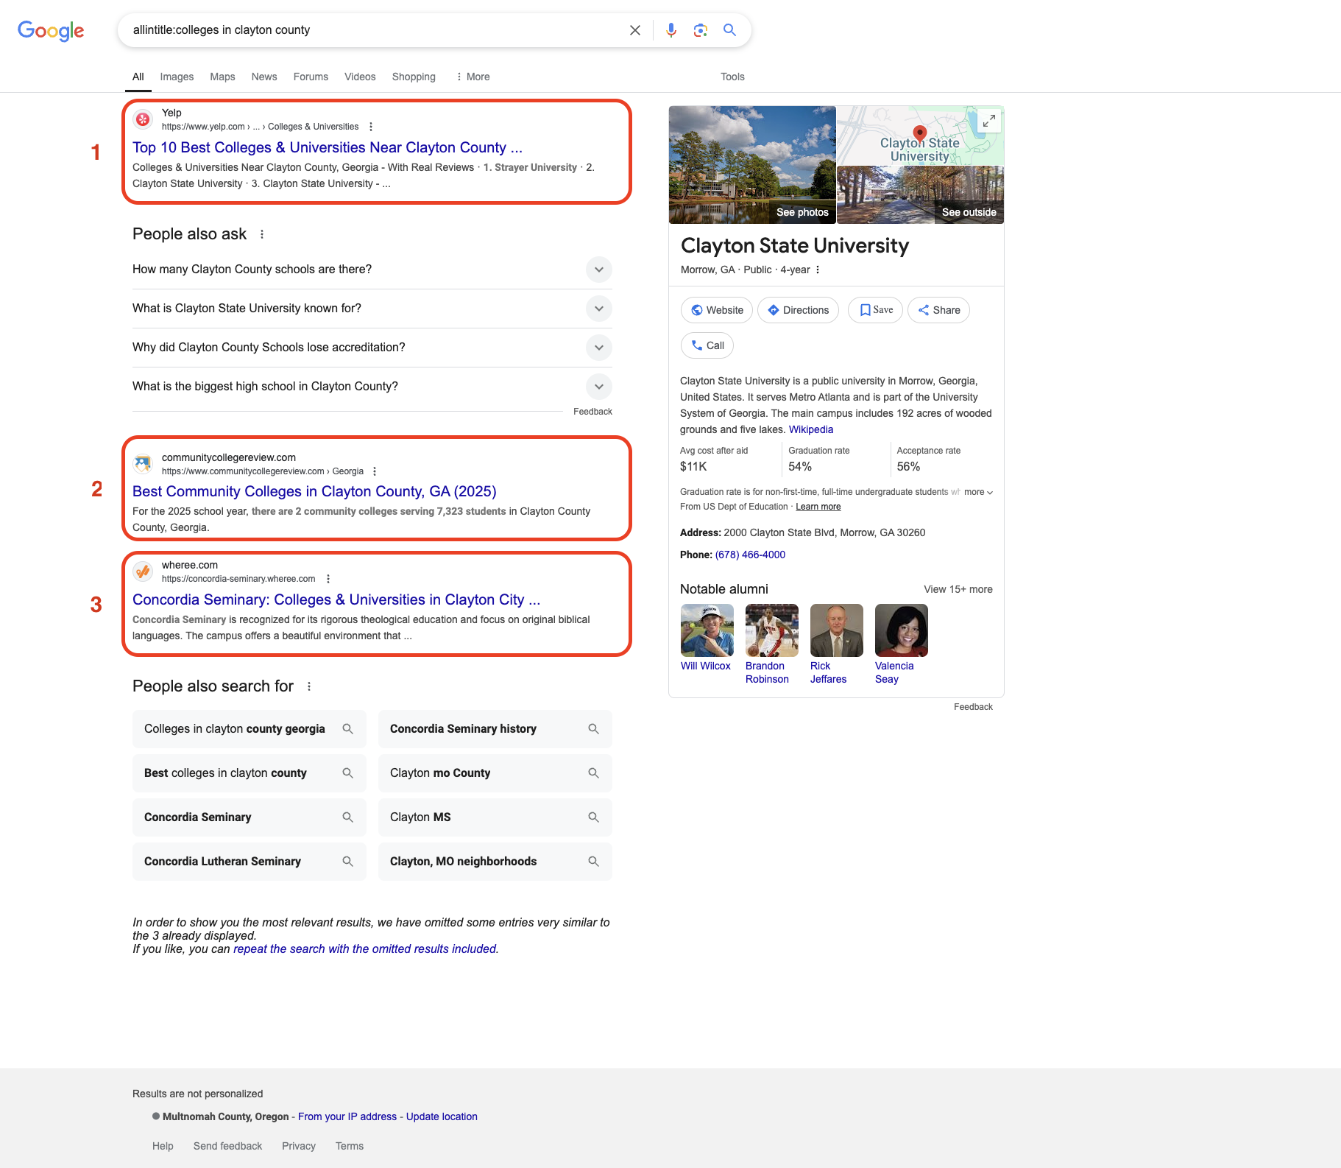Switch to the Images tab
The height and width of the screenshot is (1168, 1341).
point(177,77)
